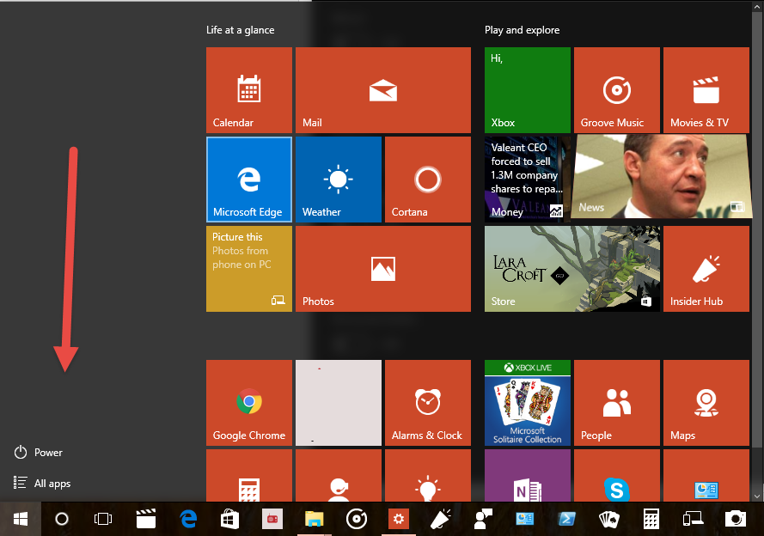Open the People tile
The width and height of the screenshot is (764, 536).
[x=617, y=403]
